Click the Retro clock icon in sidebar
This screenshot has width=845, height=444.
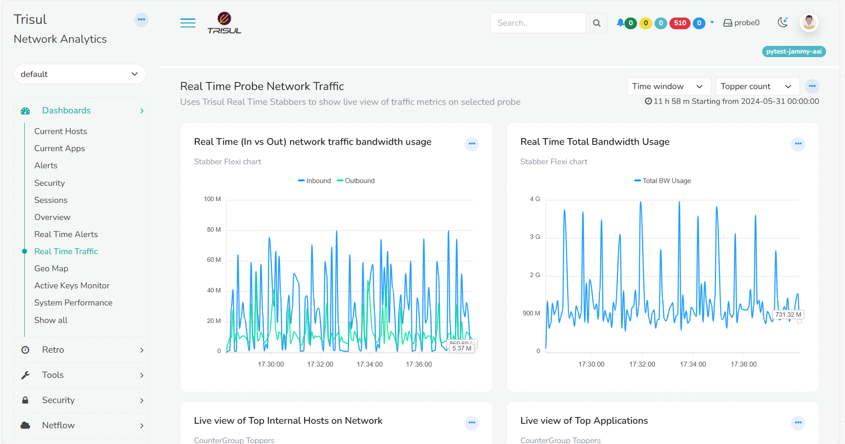[25, 350]
